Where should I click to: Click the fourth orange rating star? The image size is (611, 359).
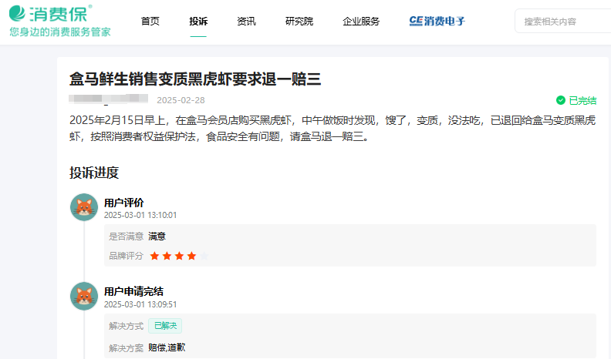point(191,256)
